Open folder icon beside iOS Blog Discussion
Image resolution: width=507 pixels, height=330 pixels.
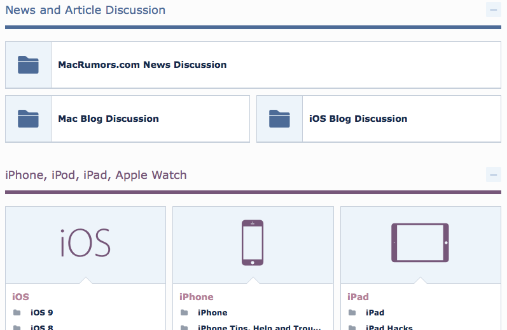(279, 119)
